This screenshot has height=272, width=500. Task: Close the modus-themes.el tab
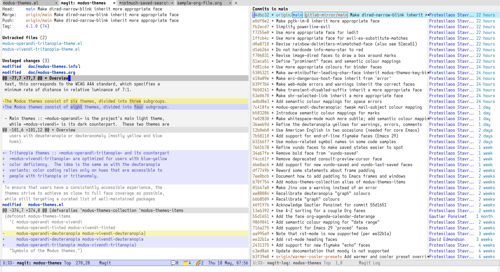56,3
